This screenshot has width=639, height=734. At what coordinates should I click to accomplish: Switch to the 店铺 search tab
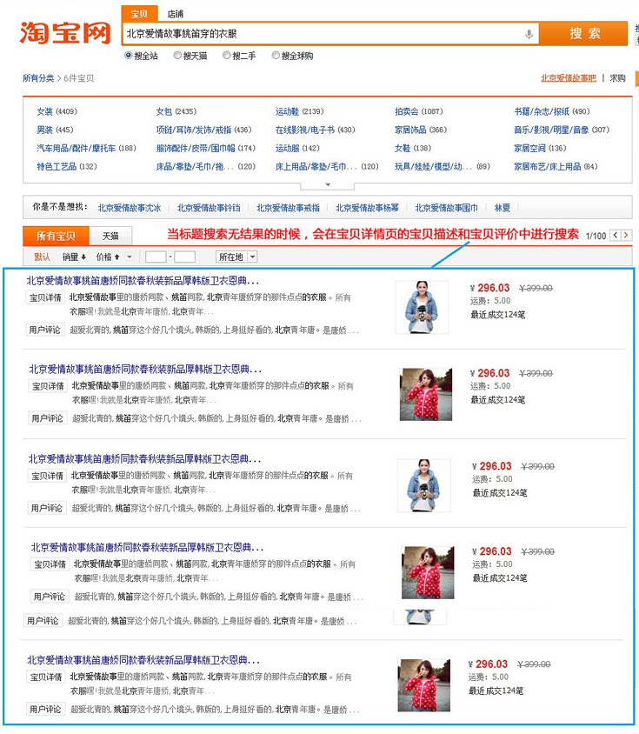[175, 14]
